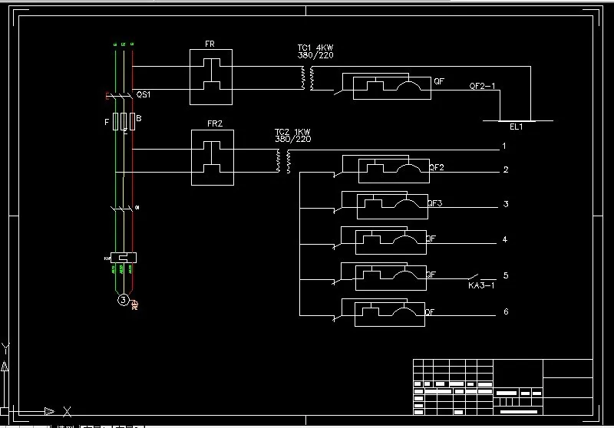Click the 'QF3' breaker label

pyautogui.click(x=435, y=203)
